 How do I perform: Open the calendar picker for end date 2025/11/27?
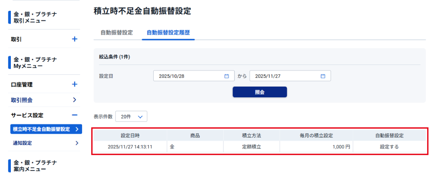322,76
